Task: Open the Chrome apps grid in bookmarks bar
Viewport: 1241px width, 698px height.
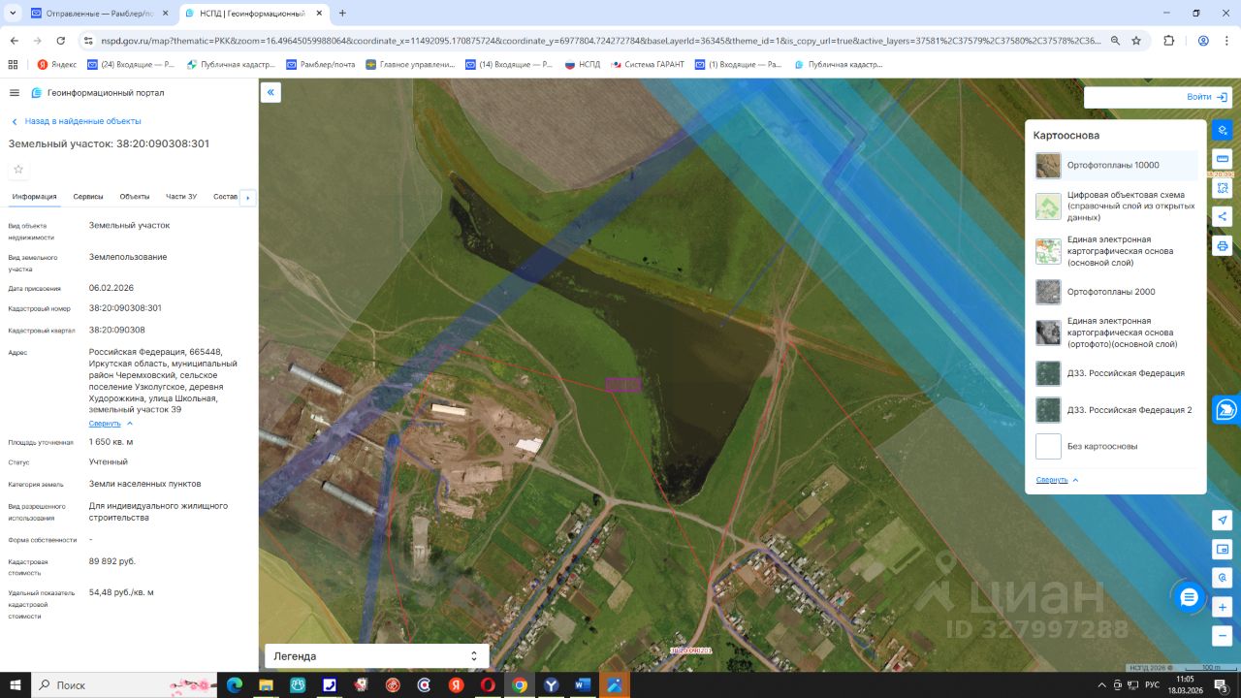Action: [x=13, y=65]
